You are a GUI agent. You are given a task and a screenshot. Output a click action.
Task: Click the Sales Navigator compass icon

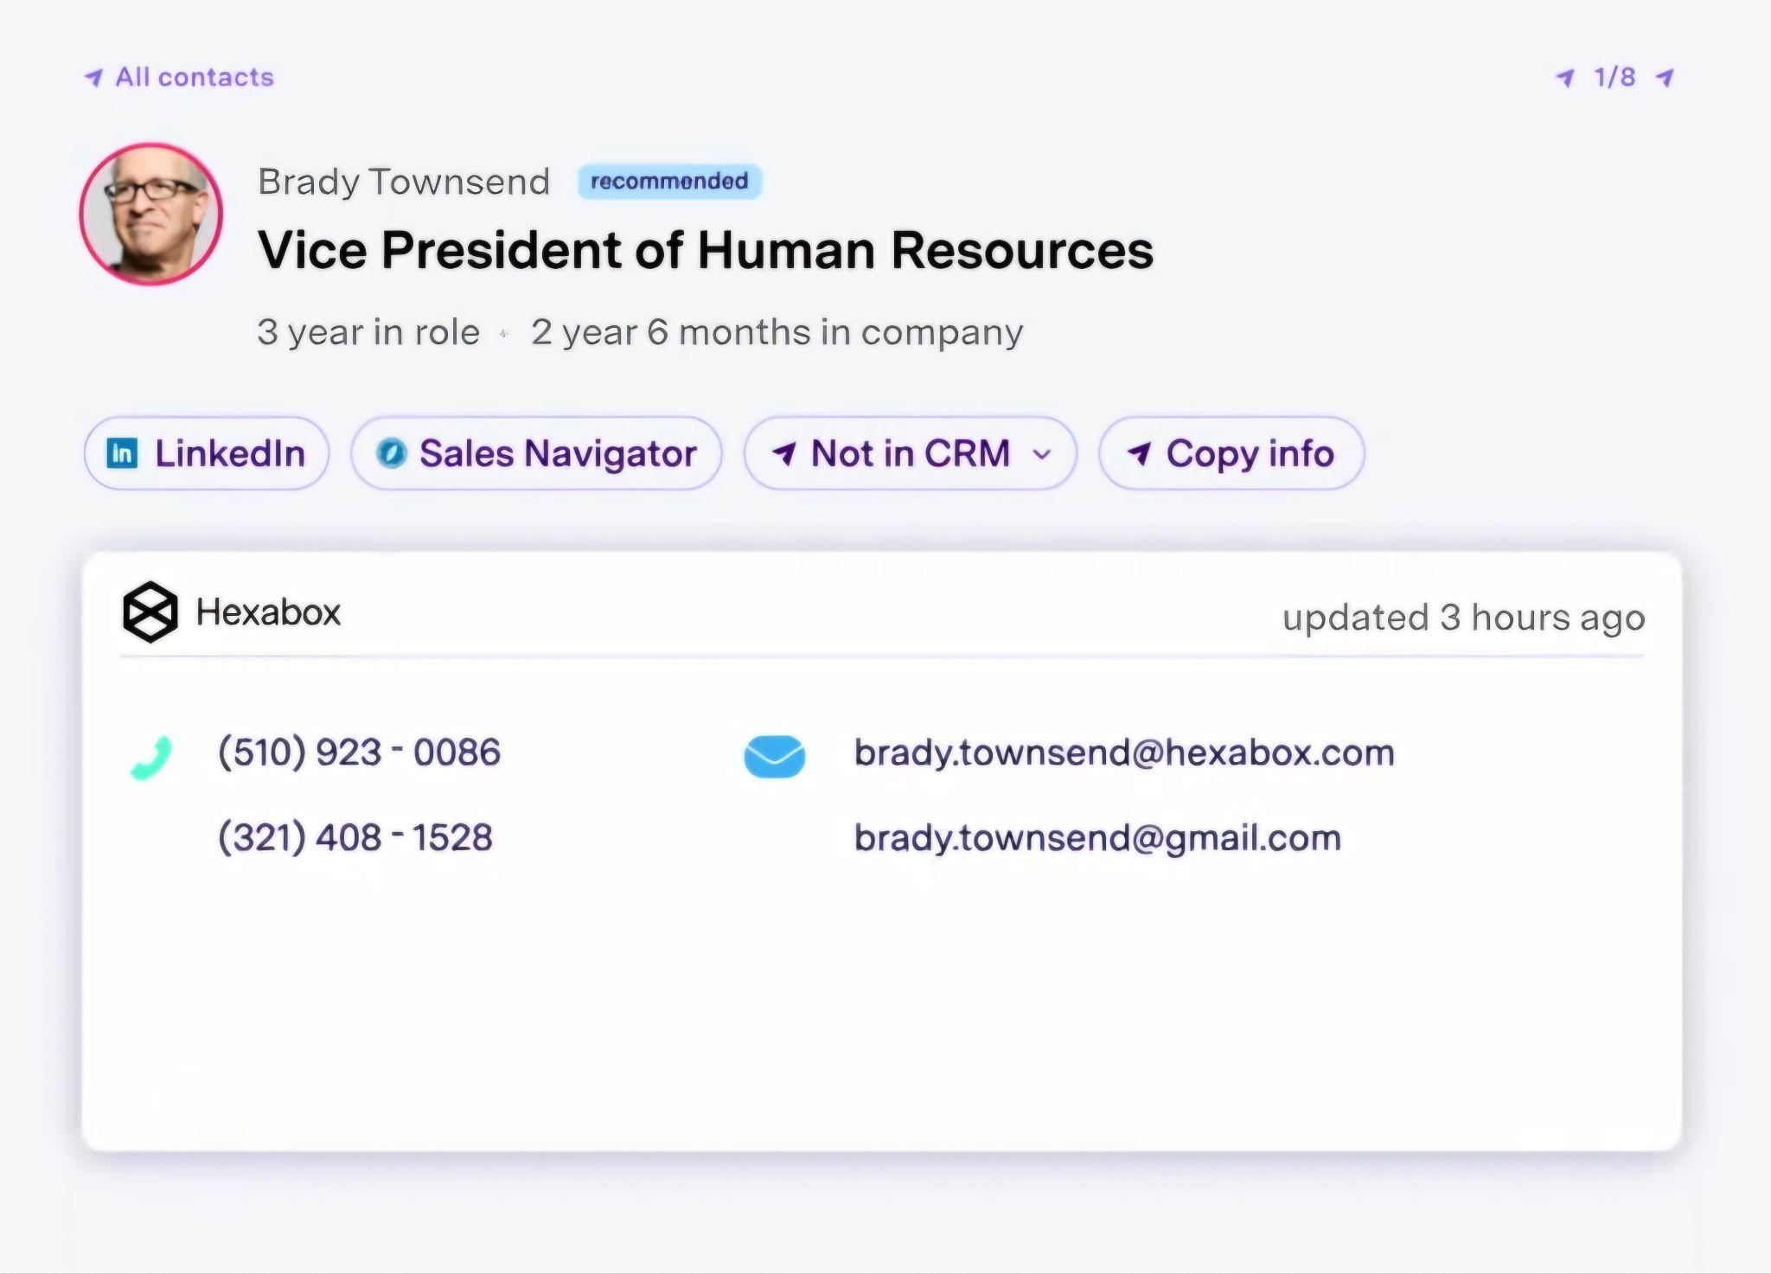point(391,453)
